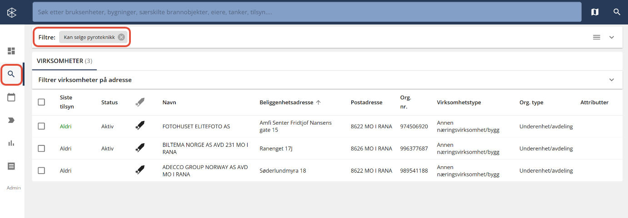Click the pyrotechnics rocket column header icon
This screenshot has height=218, width=628.
(x=140, y=102)
